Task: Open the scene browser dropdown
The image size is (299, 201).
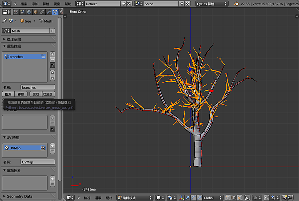Action: (139, 4)
